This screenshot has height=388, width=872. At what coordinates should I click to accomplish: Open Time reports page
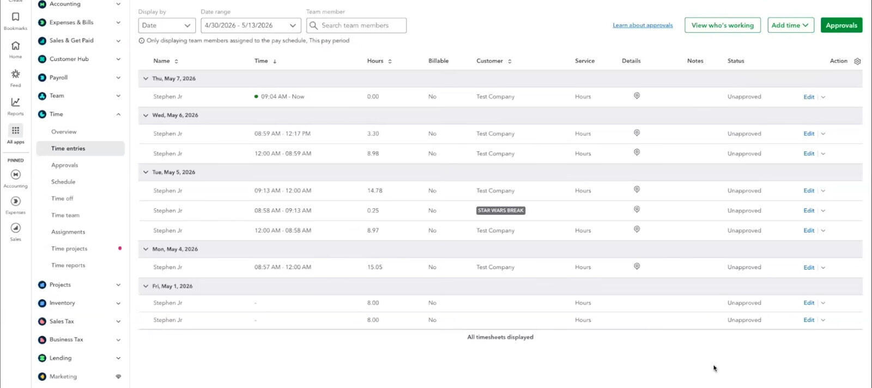pyautogui.click(x=68, y=266)
